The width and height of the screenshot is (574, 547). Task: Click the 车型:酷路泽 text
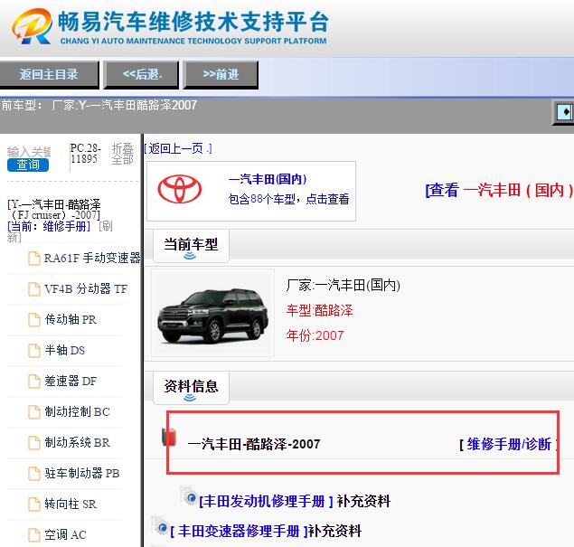320,310
